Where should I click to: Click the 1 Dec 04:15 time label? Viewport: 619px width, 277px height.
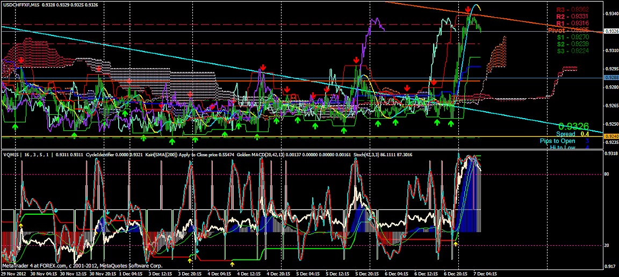click(x=132, y=273)
